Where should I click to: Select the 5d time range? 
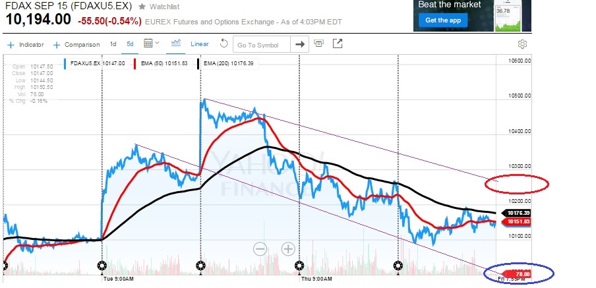click(130, 44)
